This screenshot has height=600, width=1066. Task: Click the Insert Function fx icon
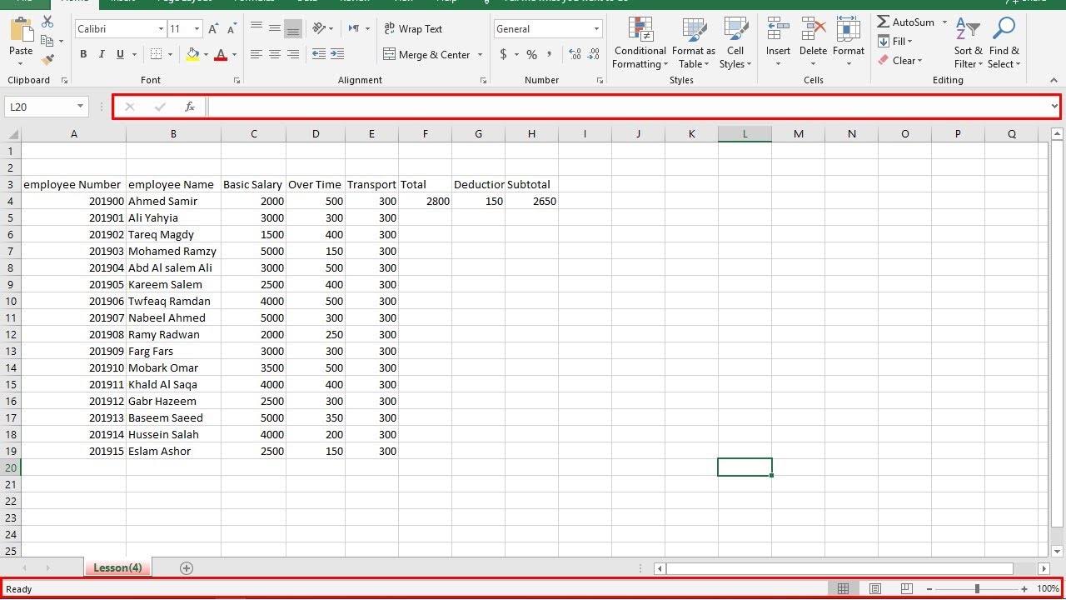tap(190, 107)
